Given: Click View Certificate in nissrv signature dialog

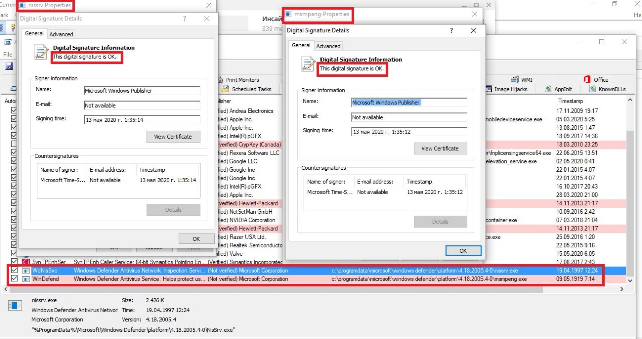Looking at the screenshot, I should click(173, 137).
